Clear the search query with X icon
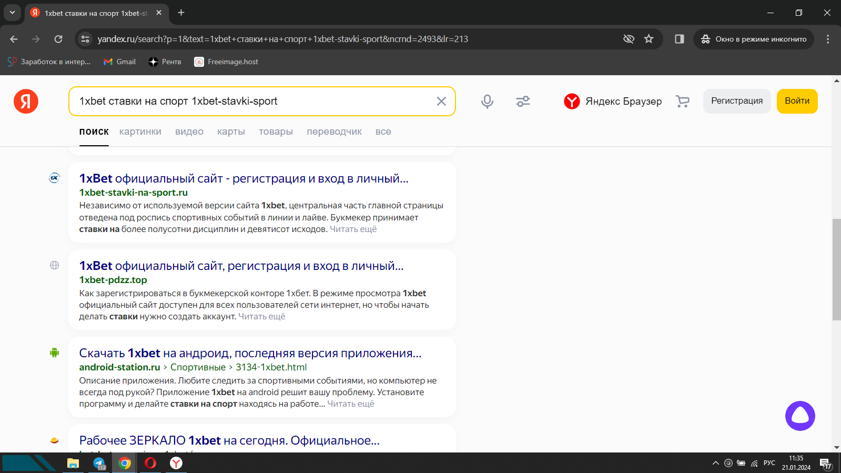 [441, 101]
